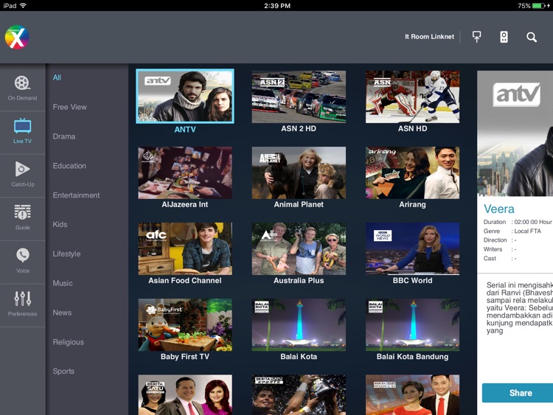The height and width of the screenshot is (415, 553).
Task: Tap the cast to screen icon
Action: click(476, 37)
